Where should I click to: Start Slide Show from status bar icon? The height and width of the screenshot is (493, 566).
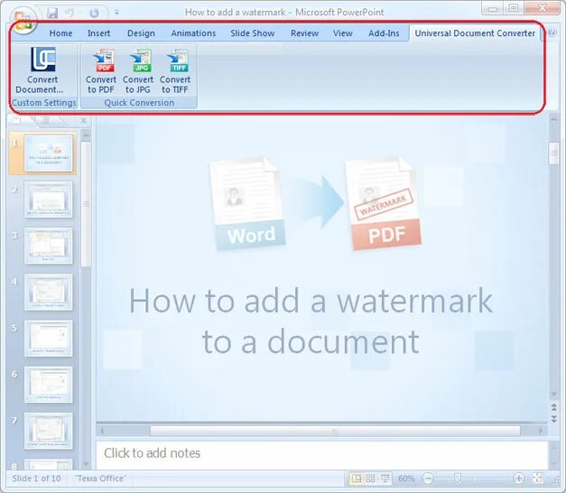click(x=385, y=479)
